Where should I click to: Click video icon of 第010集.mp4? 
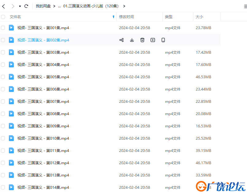11,138
